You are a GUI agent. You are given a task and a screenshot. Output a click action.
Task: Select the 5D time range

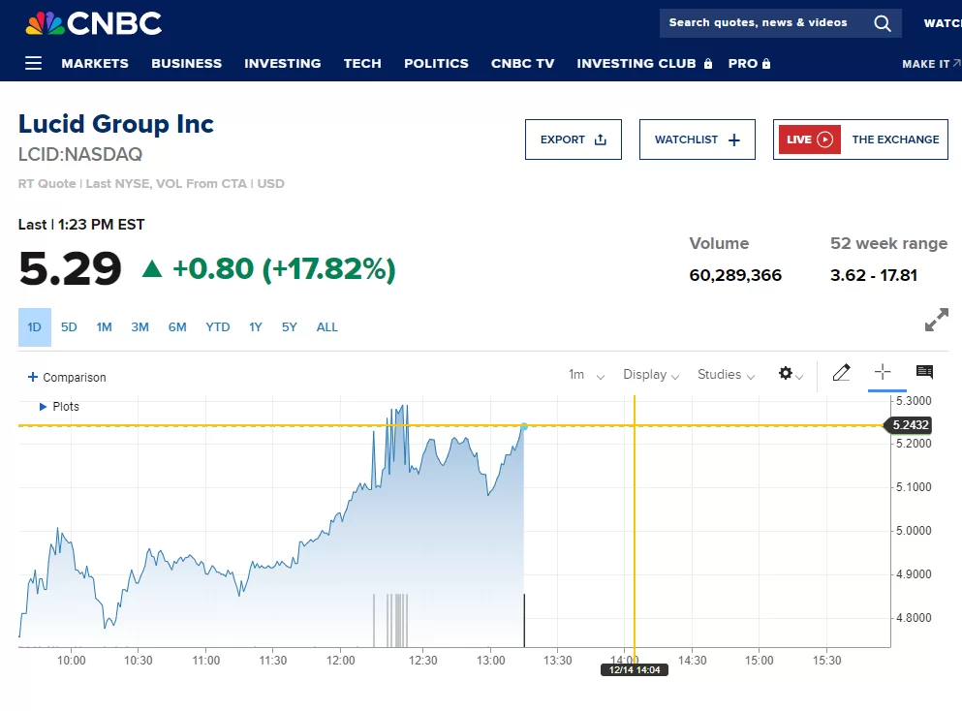coord(69,327)
